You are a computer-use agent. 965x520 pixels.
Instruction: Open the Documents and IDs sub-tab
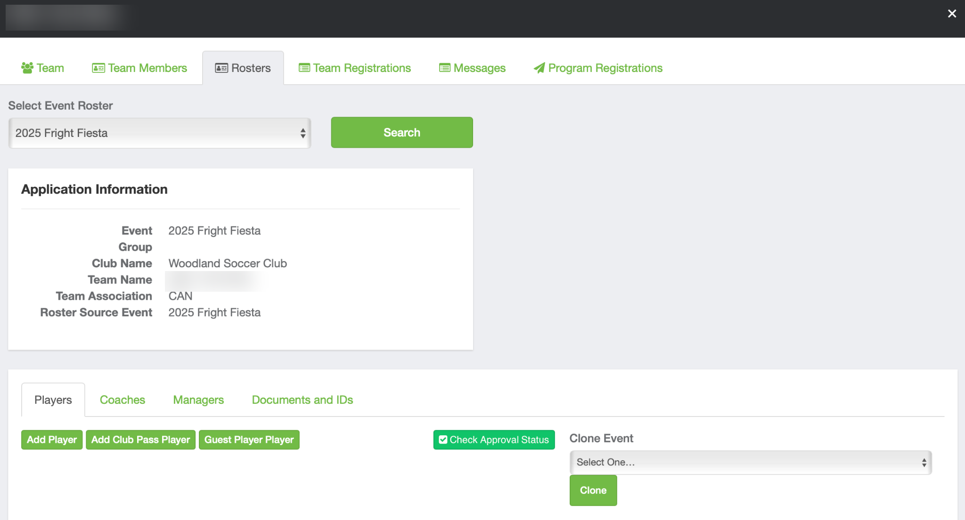coord(303,400)
